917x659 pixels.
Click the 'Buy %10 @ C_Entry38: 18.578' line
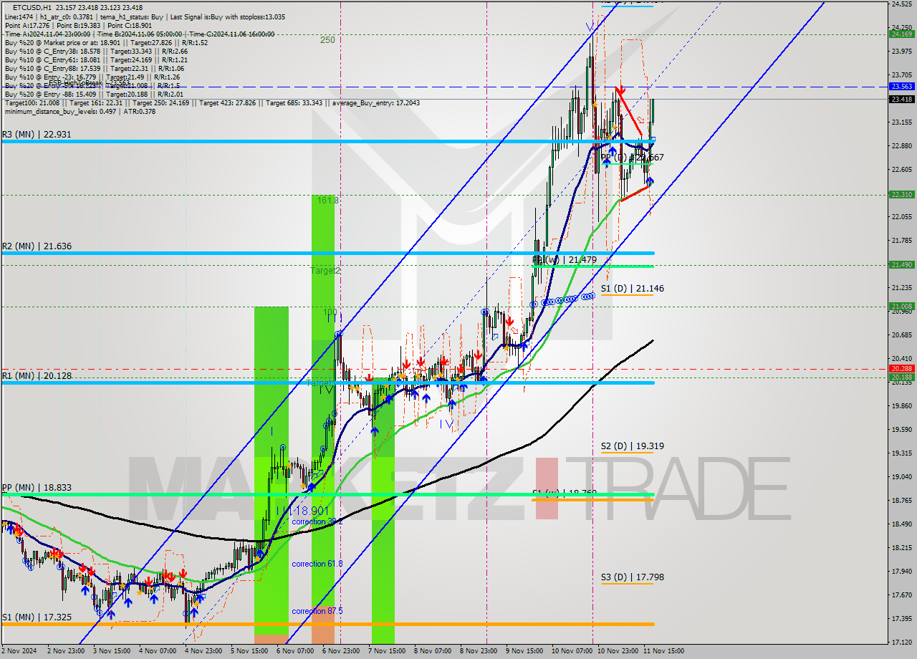[96, 50]
